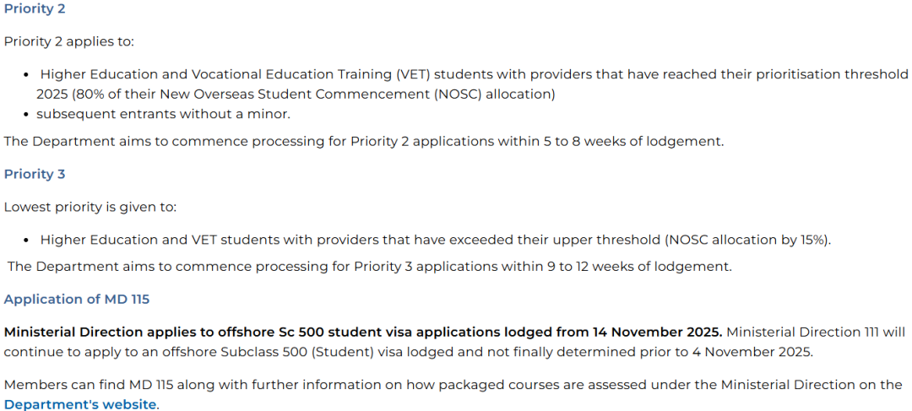Click the bold Ministerial Direction sentence
912x411 pixels.
click(x=363, y=332)
